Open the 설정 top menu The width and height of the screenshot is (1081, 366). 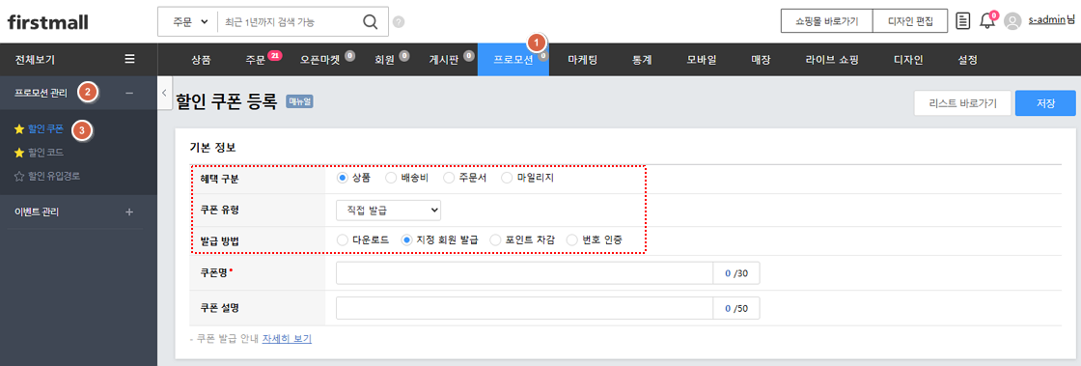pyautogui.click(x=967, y=59)
